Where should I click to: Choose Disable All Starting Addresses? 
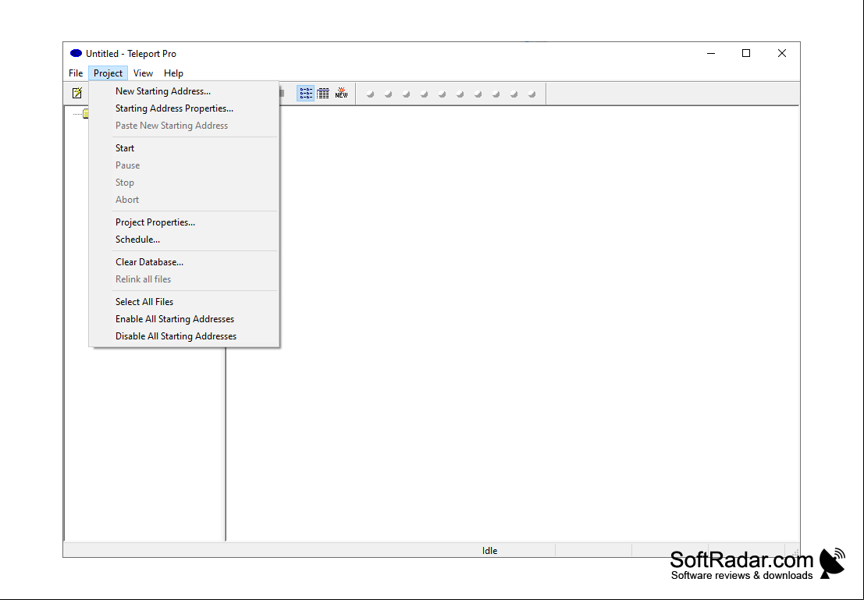(184, 336)
